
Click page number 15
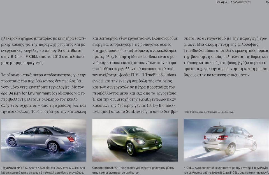pos(267,2)
